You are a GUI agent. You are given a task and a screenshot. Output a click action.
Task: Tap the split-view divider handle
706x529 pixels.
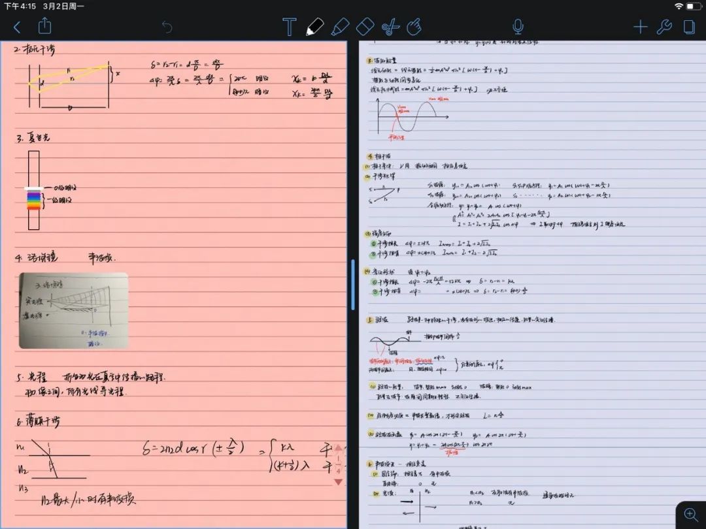[353, 285]
